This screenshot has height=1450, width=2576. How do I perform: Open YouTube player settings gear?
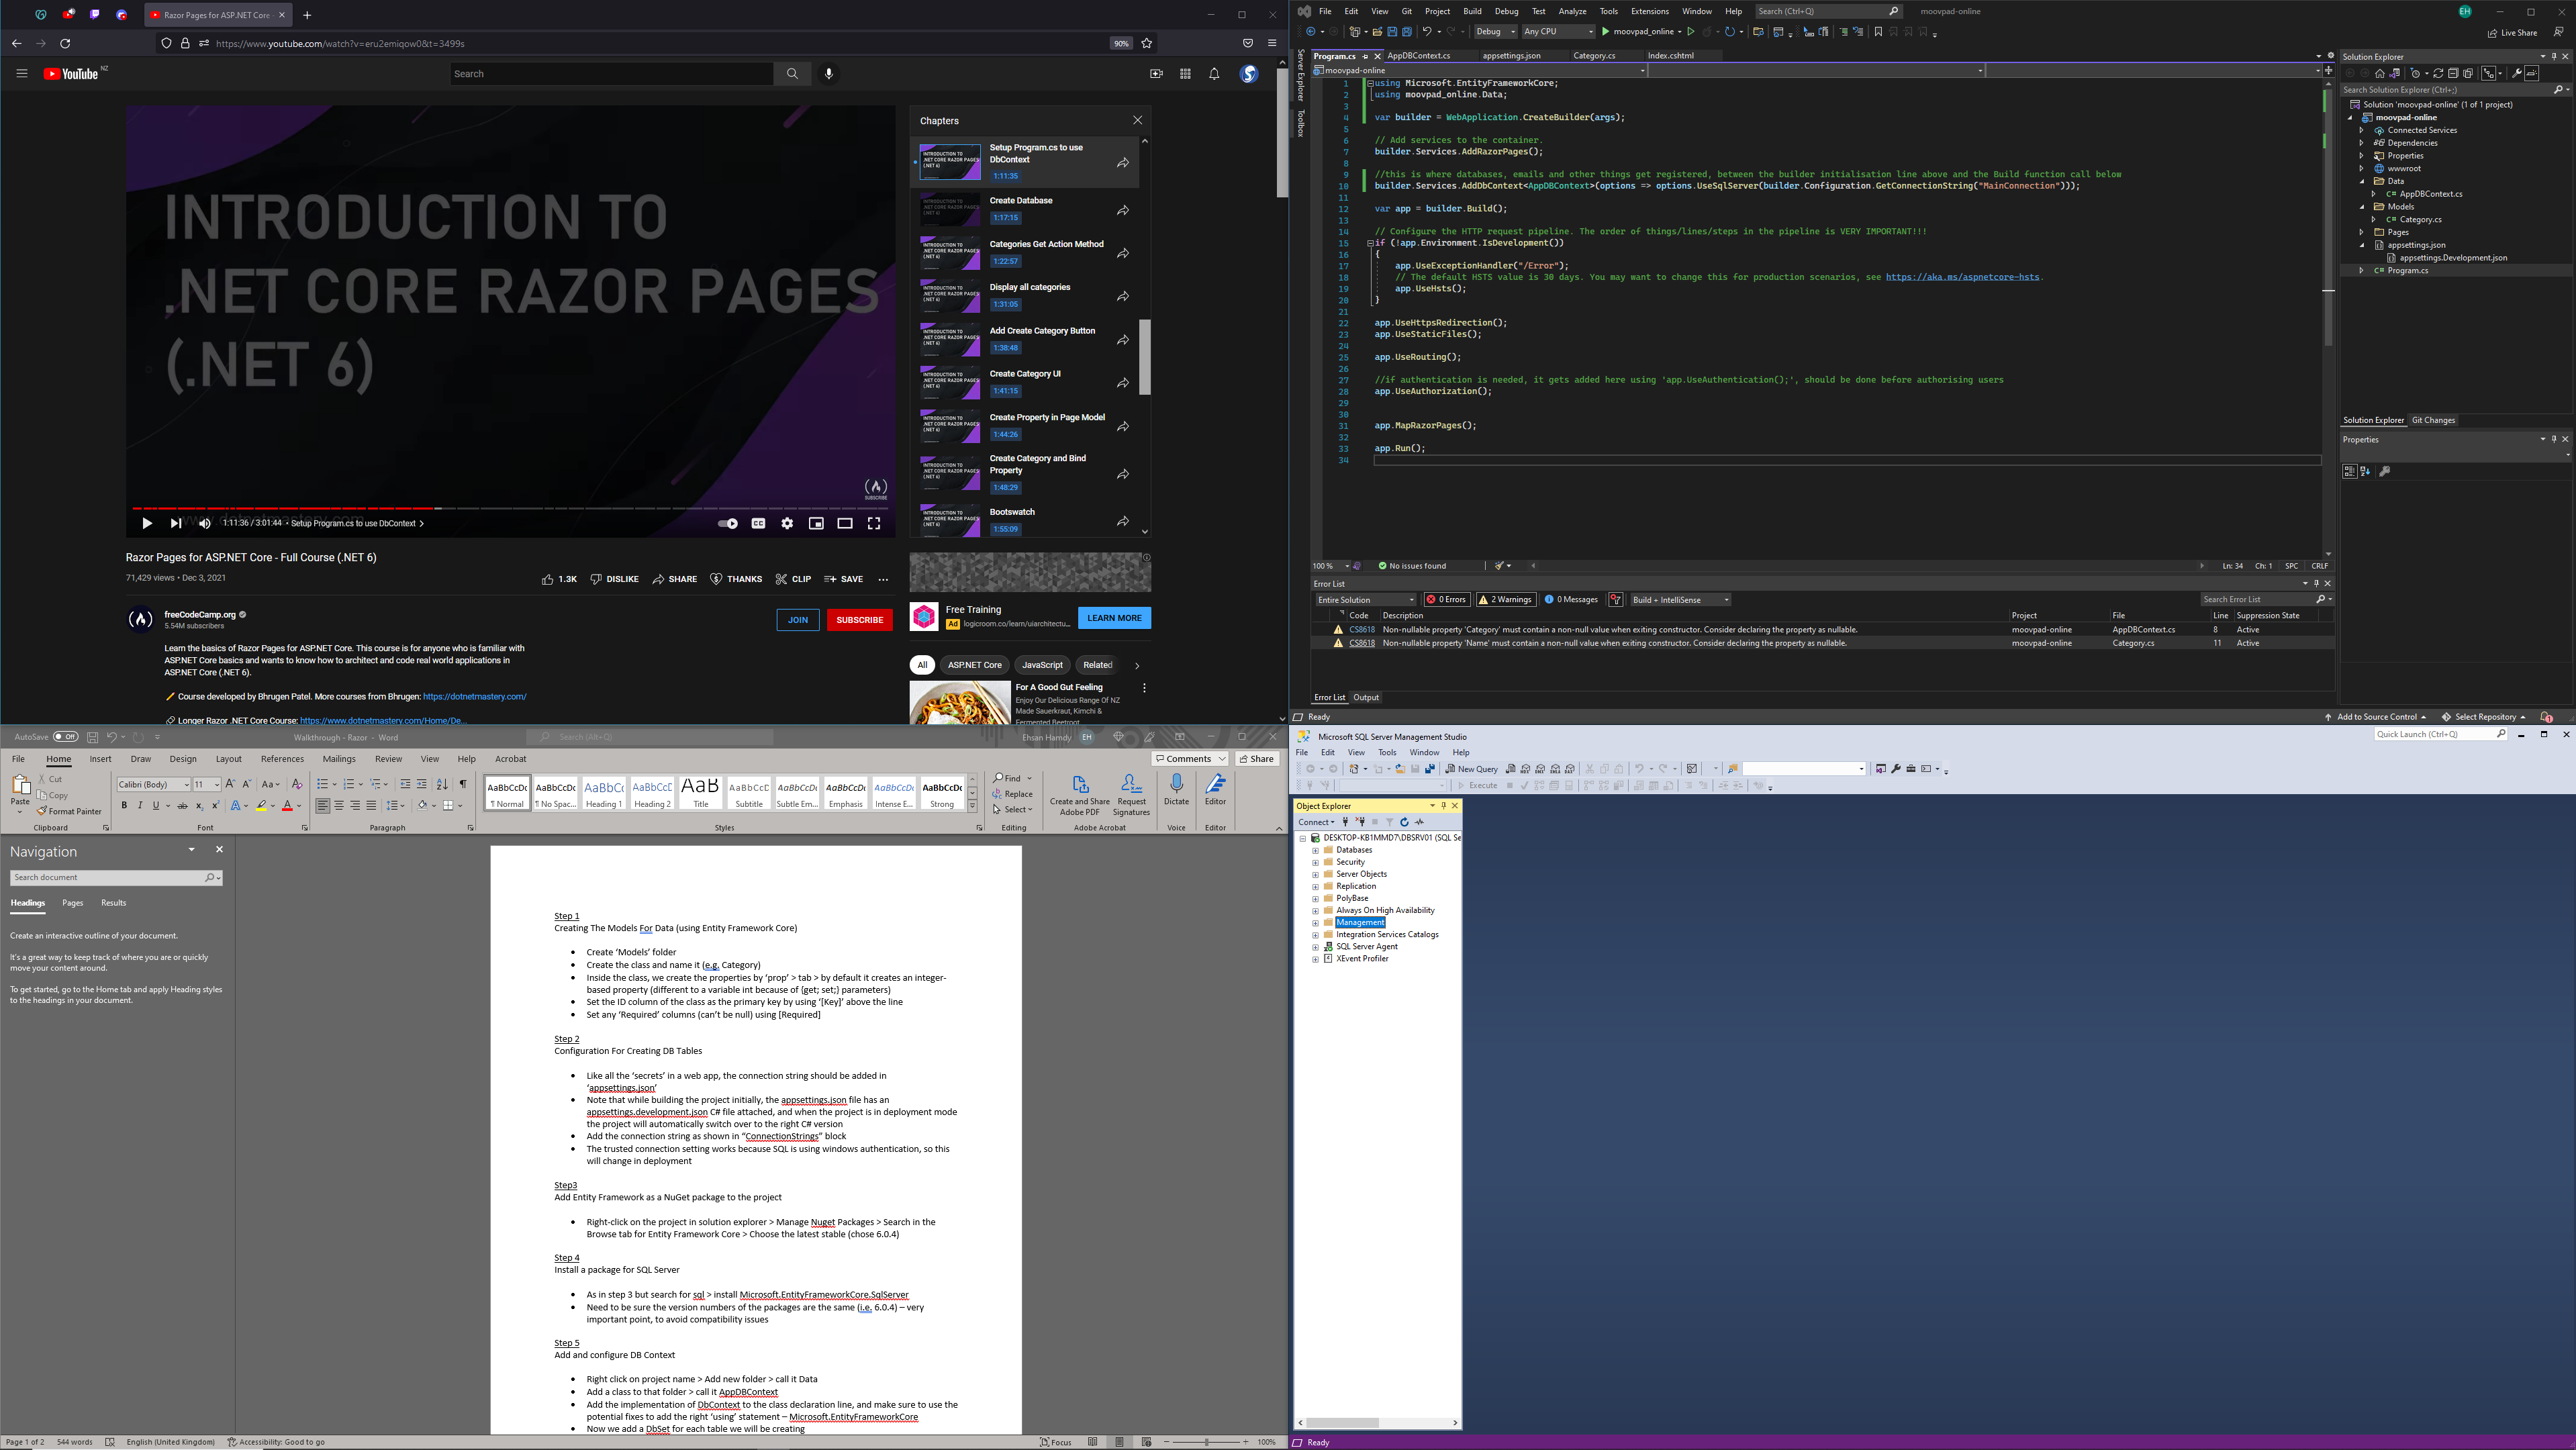point(787,523)
